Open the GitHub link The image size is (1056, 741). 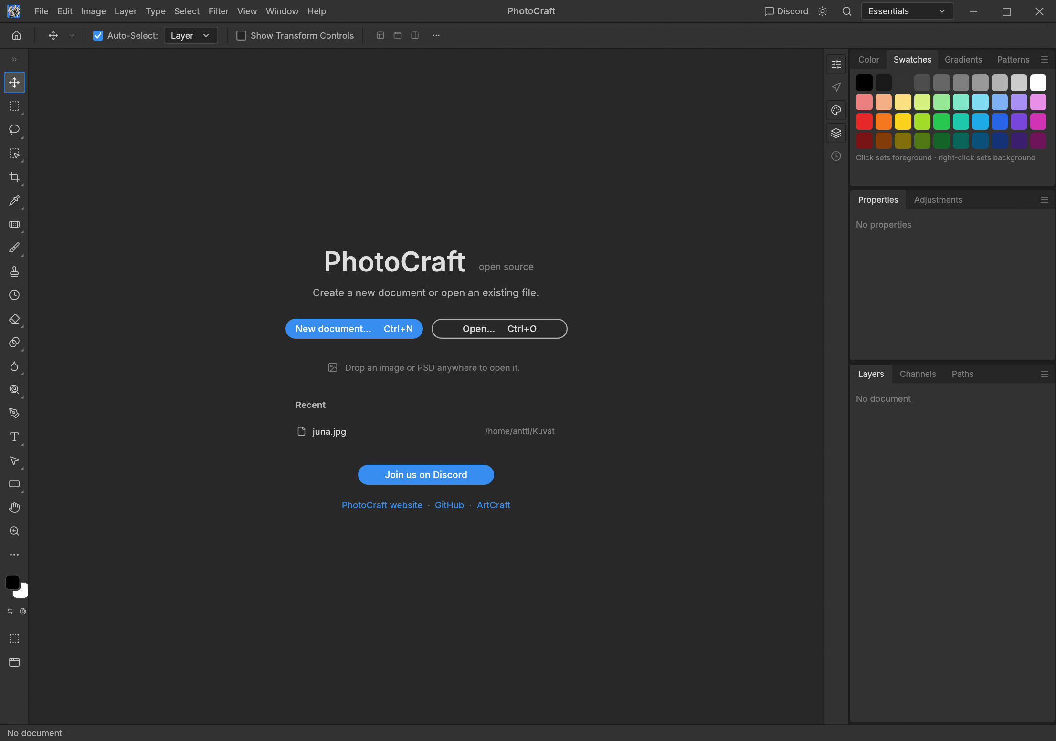[x=449, y=505]
